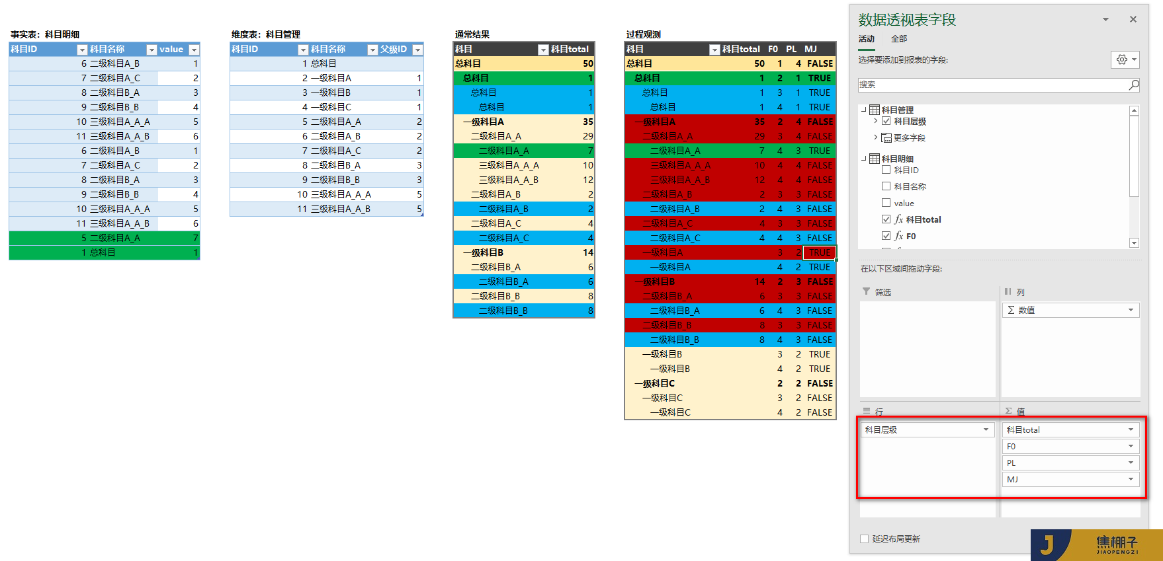1163x561 pixels.
Task: Collapse the 科目明细 table node
Action: click(864, 159)
